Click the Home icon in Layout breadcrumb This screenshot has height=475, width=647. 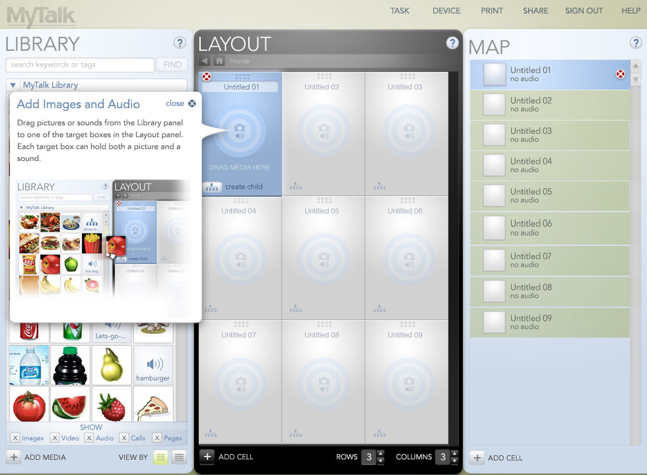(219, 61)
